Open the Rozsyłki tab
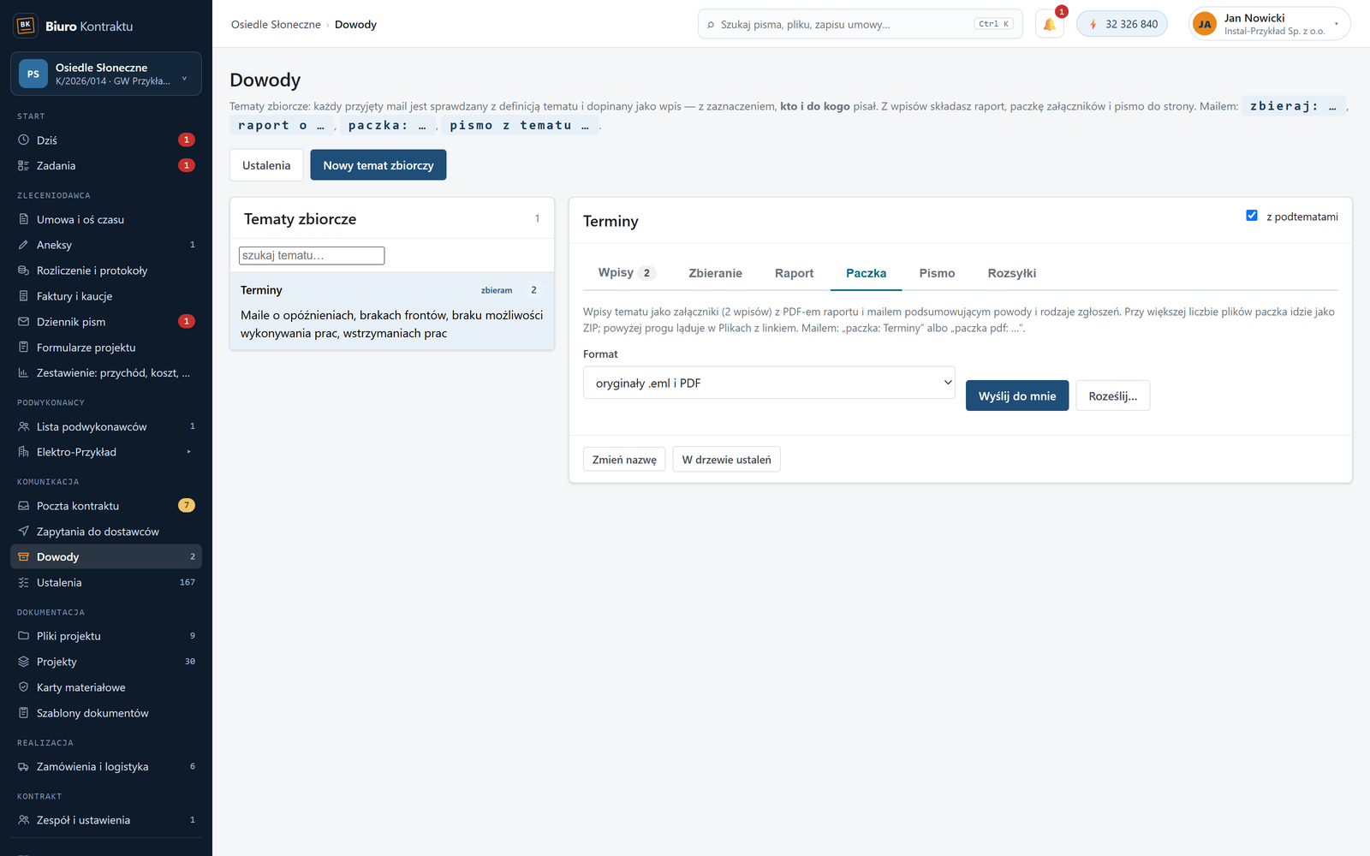 [x=1011, y=273]
